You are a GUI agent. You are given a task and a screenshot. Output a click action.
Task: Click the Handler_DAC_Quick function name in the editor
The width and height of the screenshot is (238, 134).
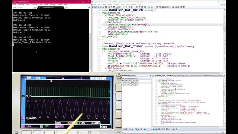[126, 10]
